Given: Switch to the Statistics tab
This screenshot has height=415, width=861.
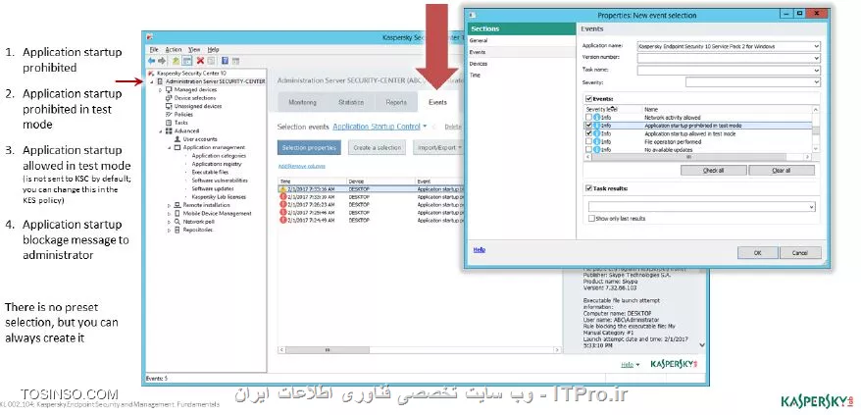Looking at the screenshot, I should coord(351,102).
